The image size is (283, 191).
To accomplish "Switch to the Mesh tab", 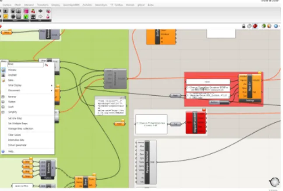I will (x=18, y=5).
